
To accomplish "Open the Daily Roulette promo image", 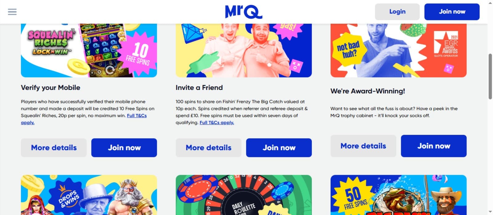I will point(243,195).
